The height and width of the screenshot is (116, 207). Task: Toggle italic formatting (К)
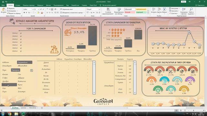[27, 13]
